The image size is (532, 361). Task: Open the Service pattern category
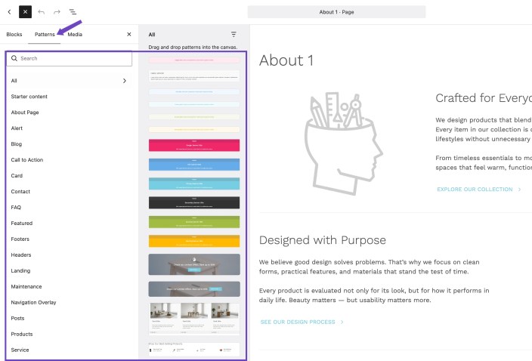click(x=20, y=350)
